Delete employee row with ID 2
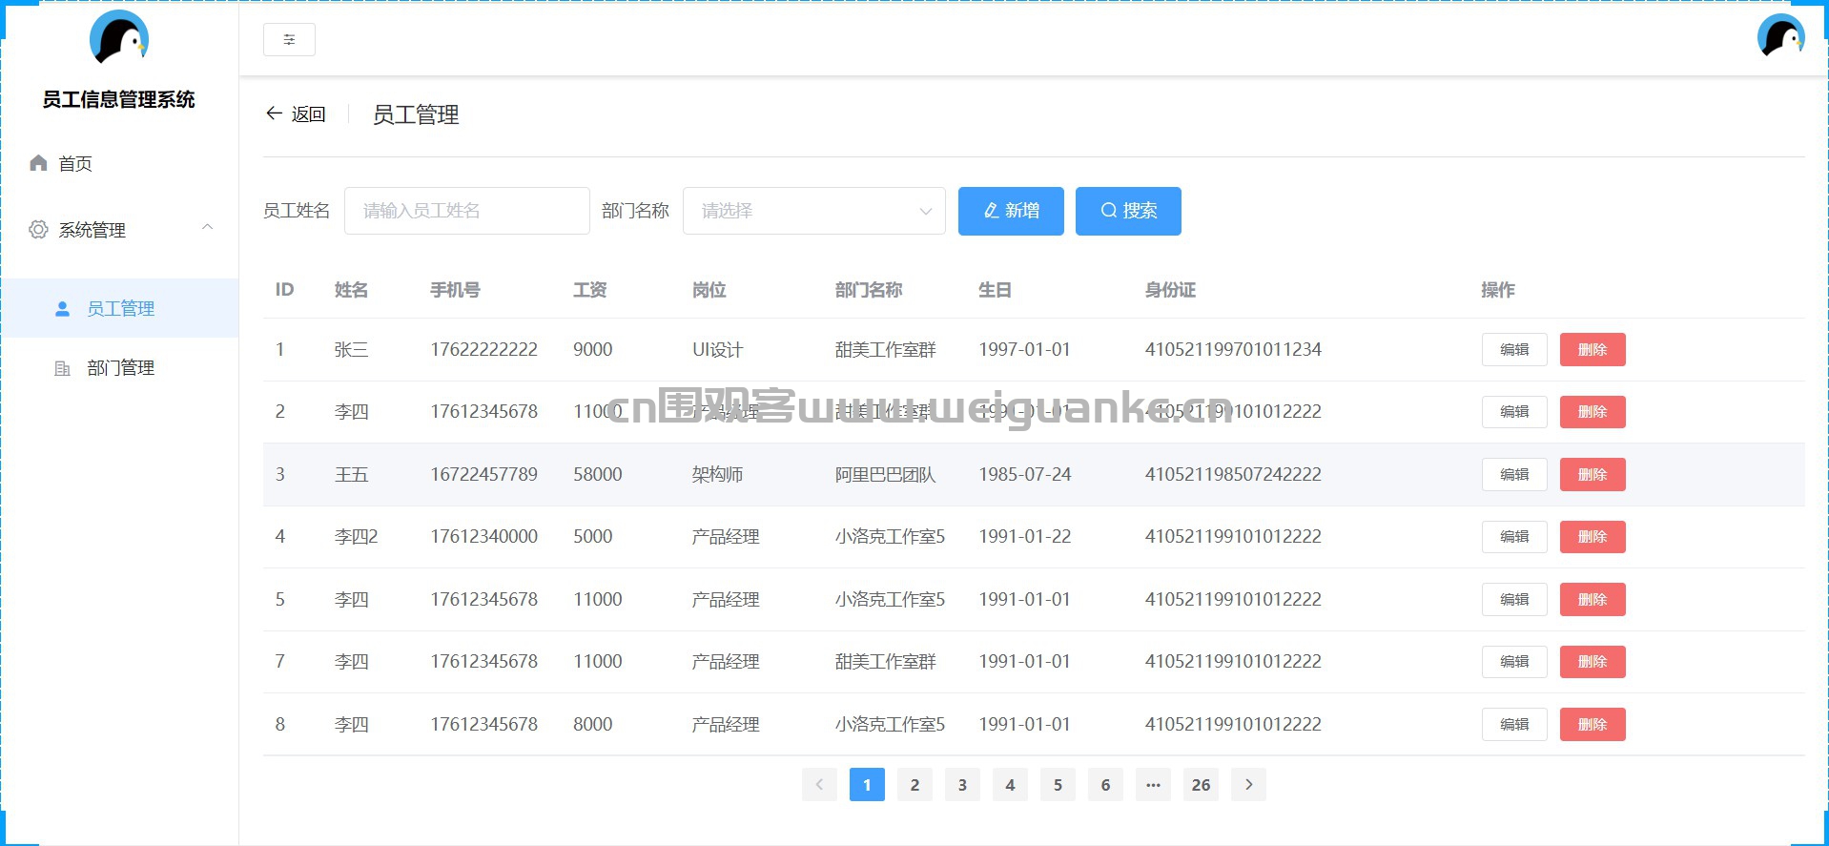The height and width of the screenshot is (846, 1829). [x=1593, y=412]
